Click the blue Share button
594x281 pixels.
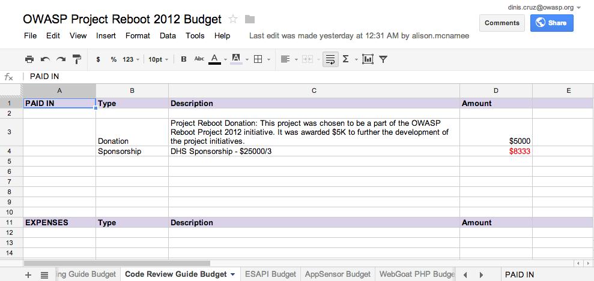click(x=551, y=23)
